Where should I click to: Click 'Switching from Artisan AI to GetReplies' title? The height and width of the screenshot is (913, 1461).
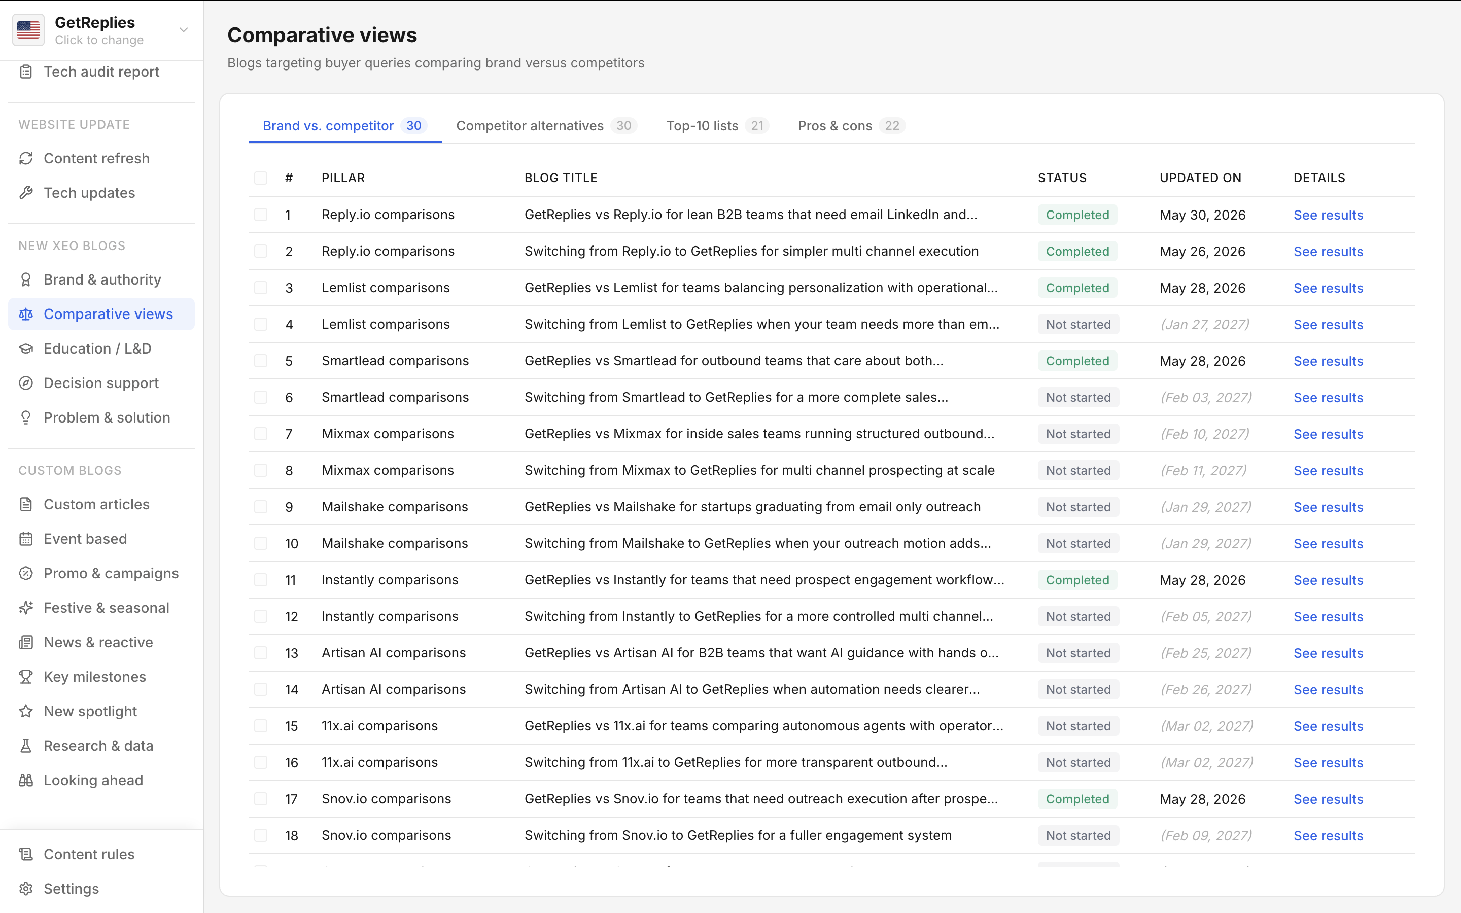[752, 689]
